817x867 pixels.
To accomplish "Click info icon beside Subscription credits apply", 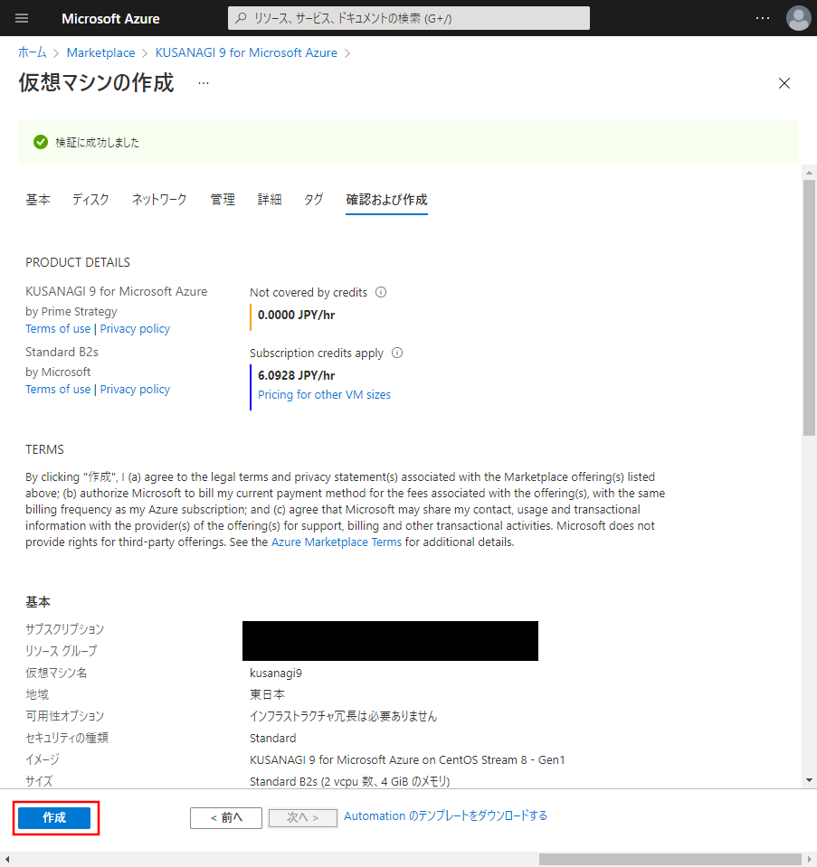I will tap(397, 353).
